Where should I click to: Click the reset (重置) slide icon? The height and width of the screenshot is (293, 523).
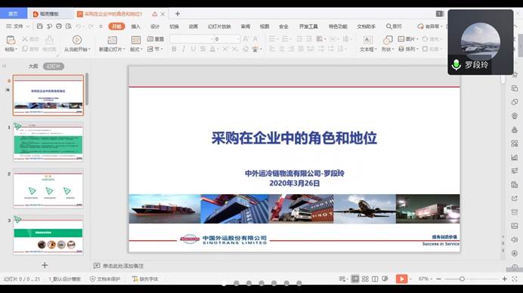pyautogui.click(x=150, y=39)
